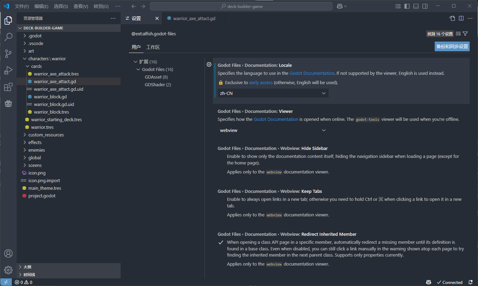Clear settings search input icon
The width and height of the screenshot is (478, 286).
[x=458, y=34]
